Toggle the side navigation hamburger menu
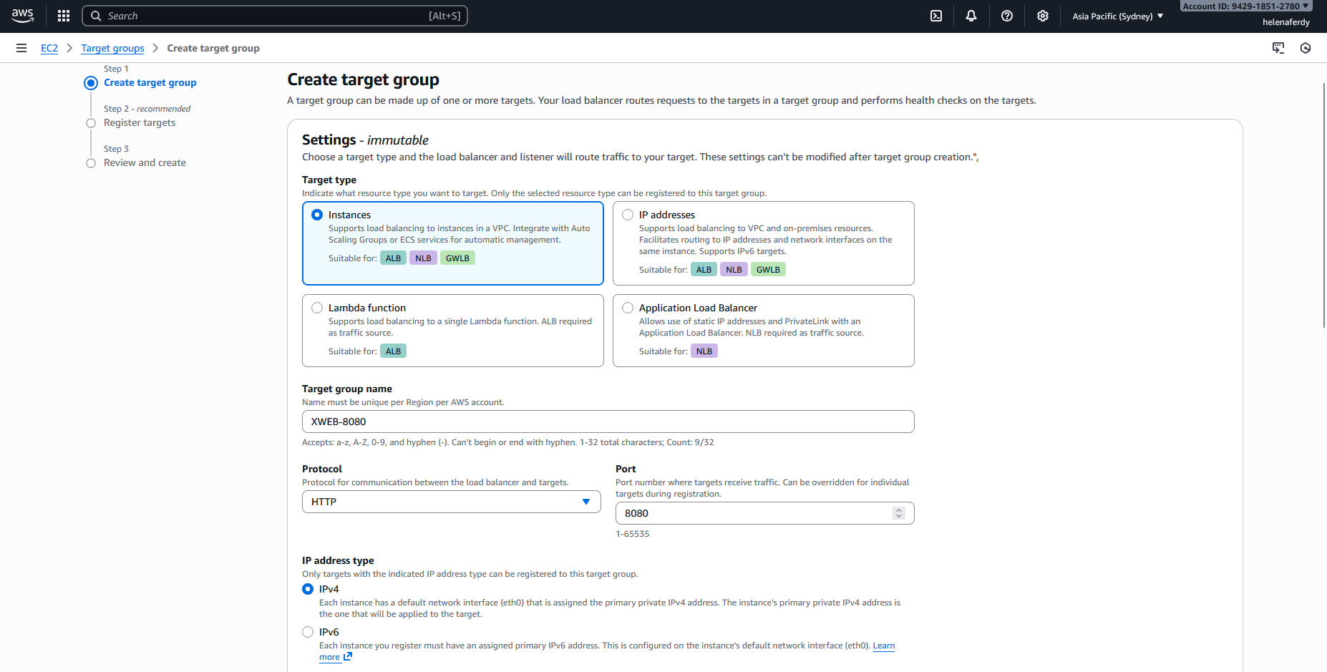 tap(21, 48)
